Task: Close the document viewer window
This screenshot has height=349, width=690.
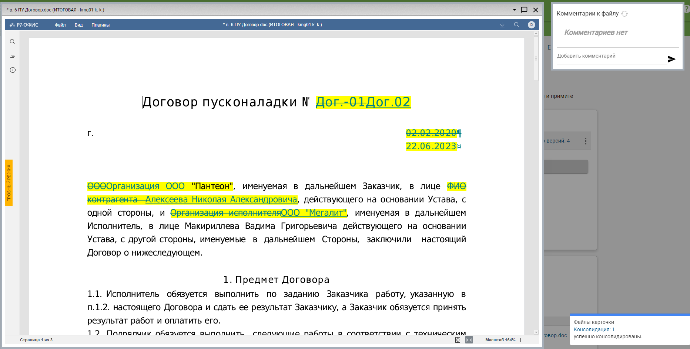Action: [536, 10]
